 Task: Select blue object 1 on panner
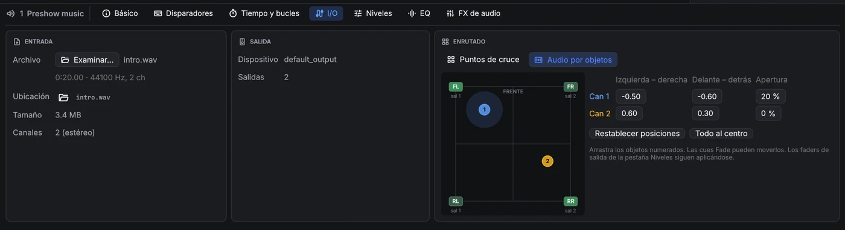(x=484, y=110)
